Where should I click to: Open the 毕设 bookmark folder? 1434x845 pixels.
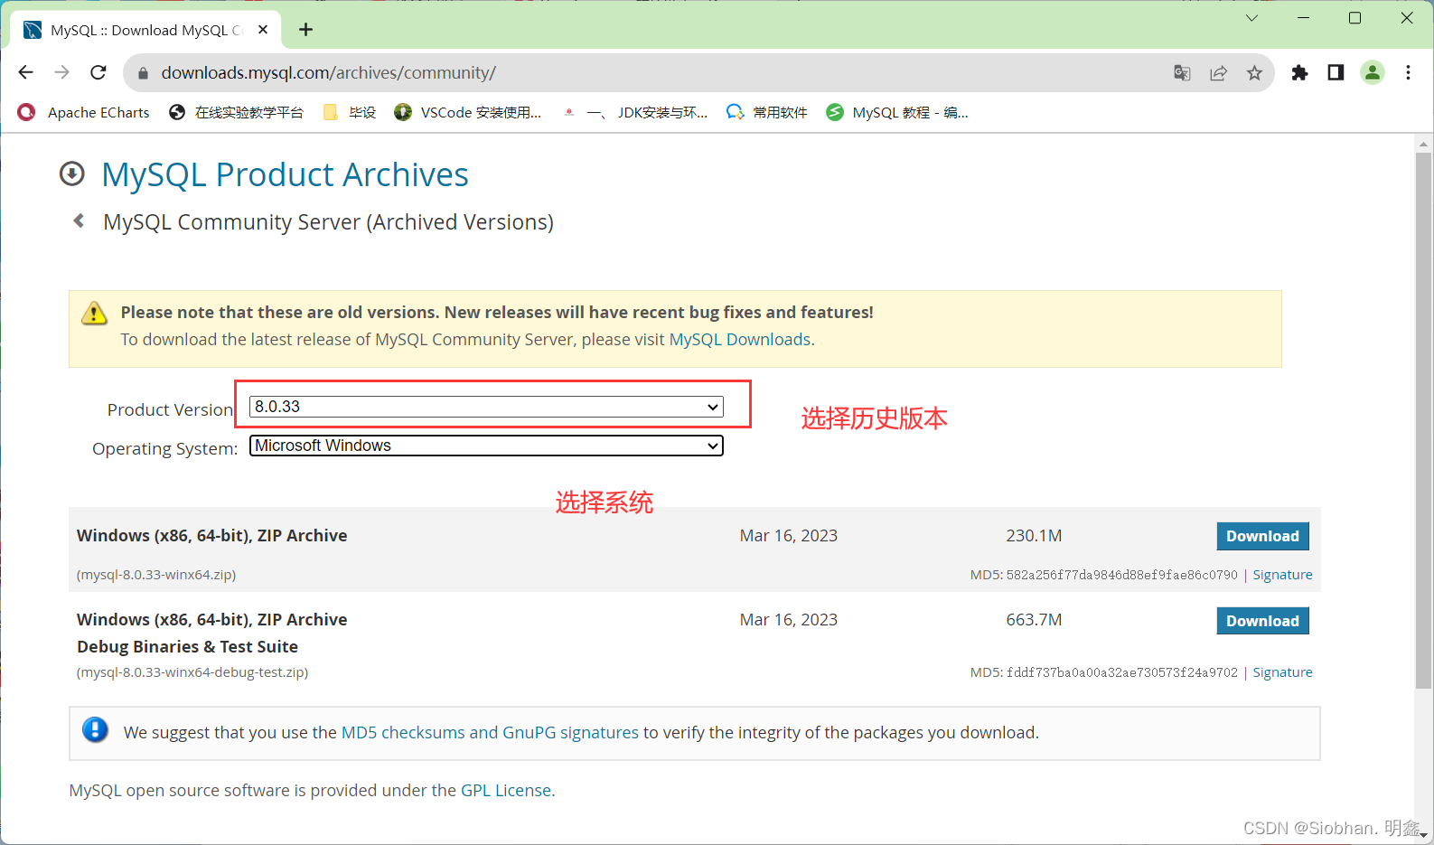tap(350, 112)
